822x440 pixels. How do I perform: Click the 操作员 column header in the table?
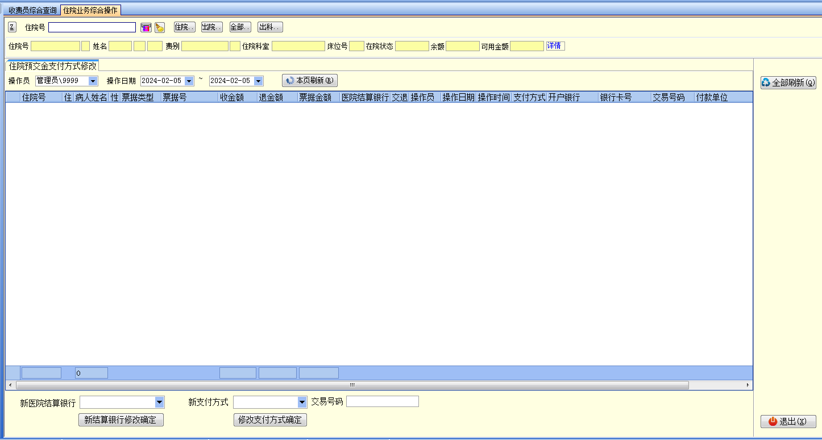point(425,98)
